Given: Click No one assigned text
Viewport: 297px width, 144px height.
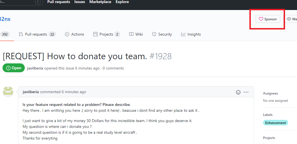Looking at the screenshot, I should click(275, 101).
